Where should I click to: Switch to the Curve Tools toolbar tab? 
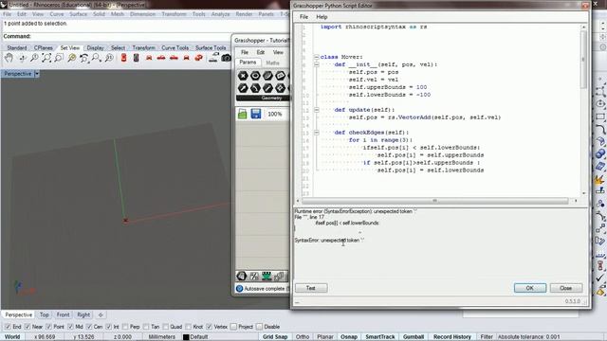pos(175,47)
